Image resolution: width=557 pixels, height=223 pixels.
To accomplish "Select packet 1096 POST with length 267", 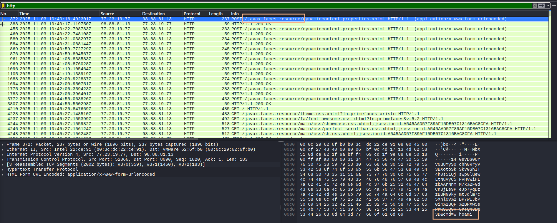I will tap(274, 69).
